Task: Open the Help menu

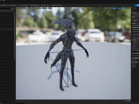Action: 3,1
